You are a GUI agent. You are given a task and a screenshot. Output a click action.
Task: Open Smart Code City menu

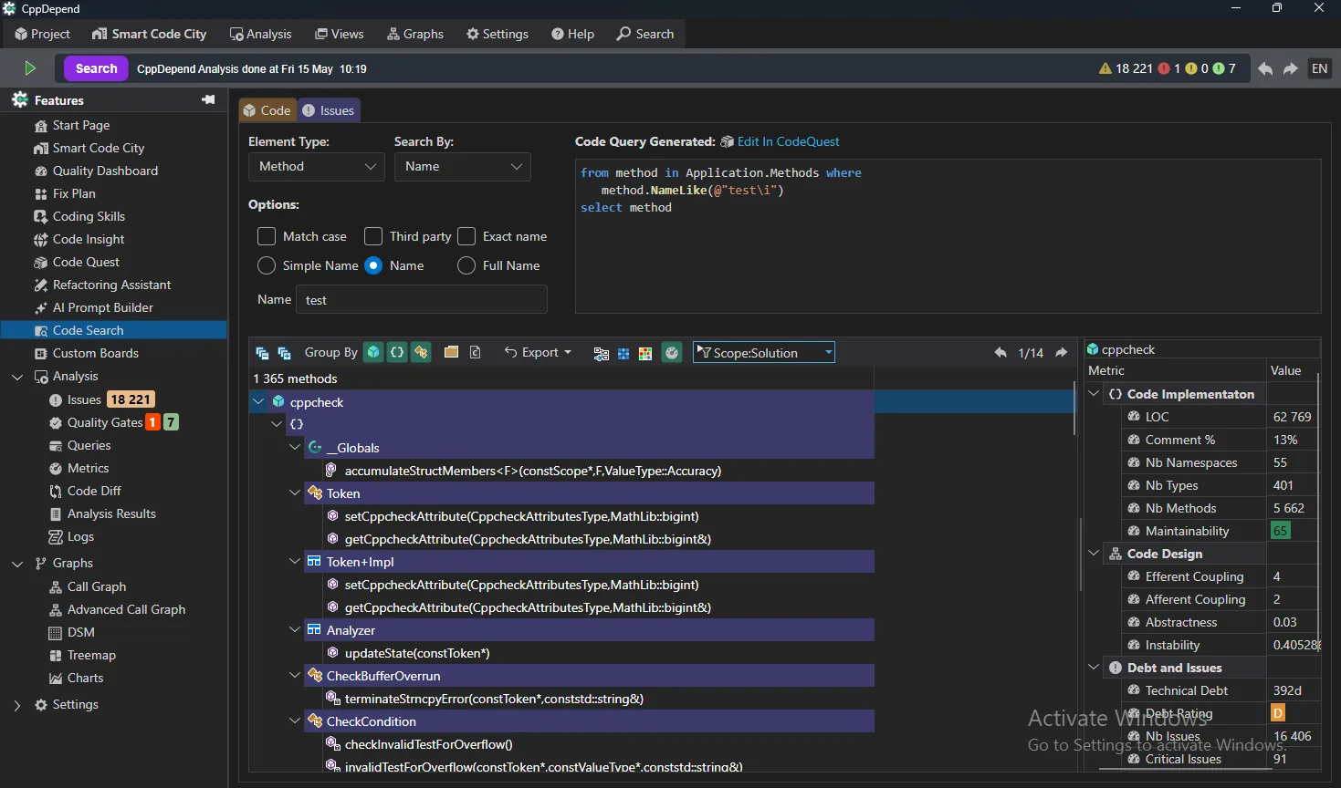149,34
